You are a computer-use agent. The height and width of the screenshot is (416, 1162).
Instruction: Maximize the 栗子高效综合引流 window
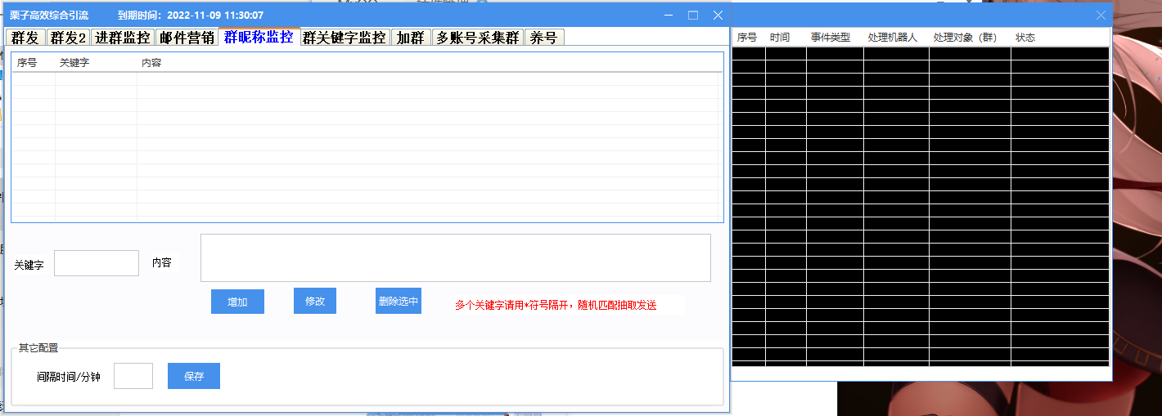tap(693, 16)
